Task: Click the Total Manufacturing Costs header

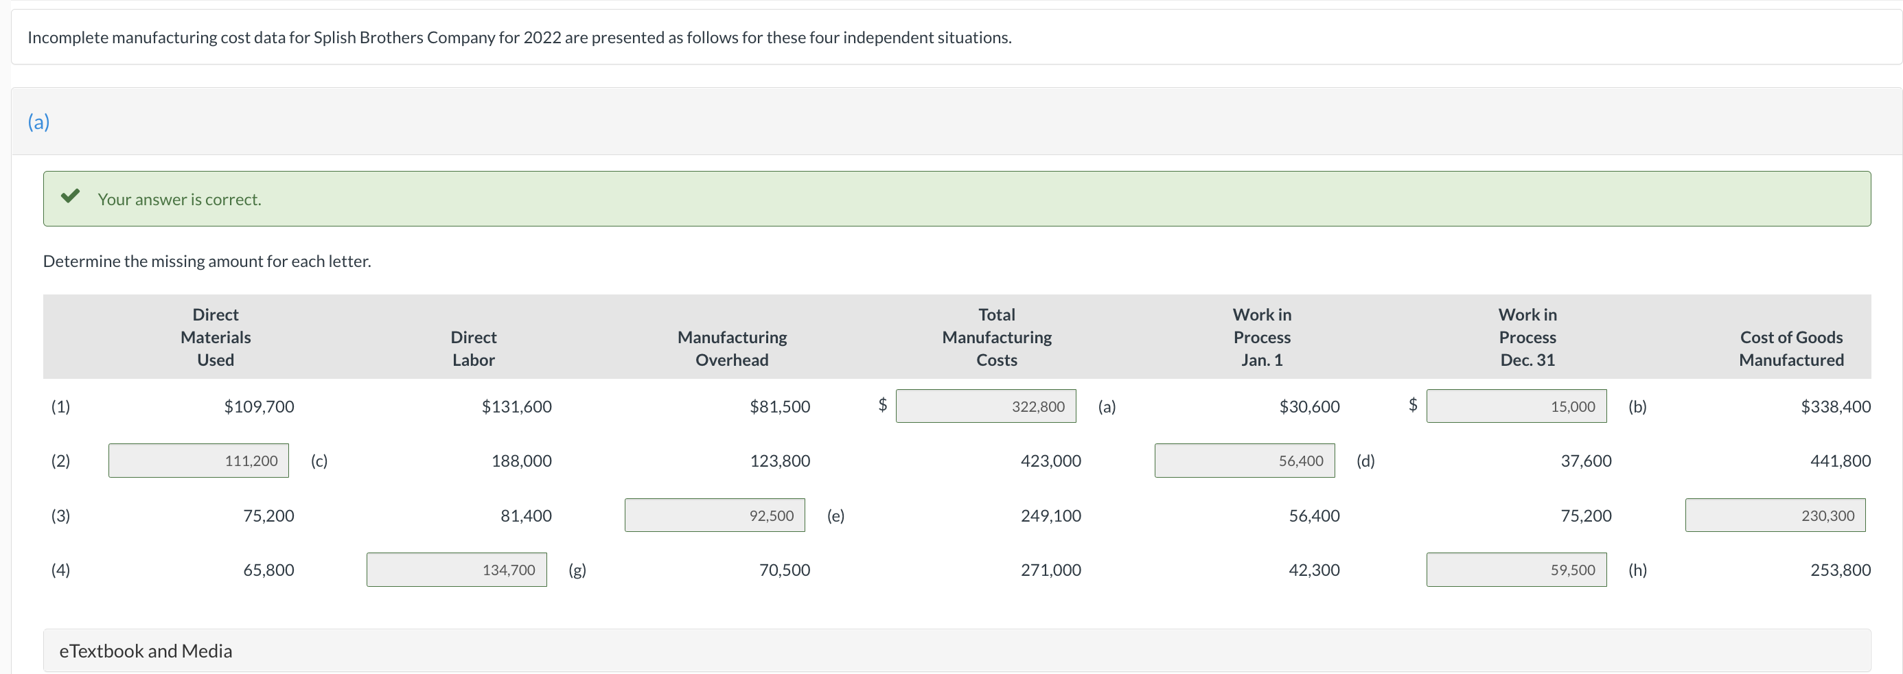Action: coord(996,336)
